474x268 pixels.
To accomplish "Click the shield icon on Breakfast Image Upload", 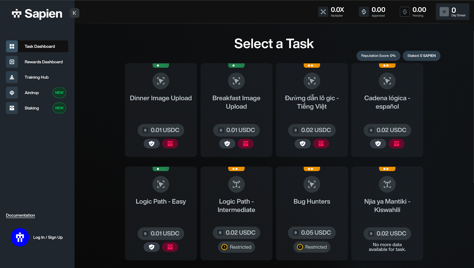I will coord(227,144).
